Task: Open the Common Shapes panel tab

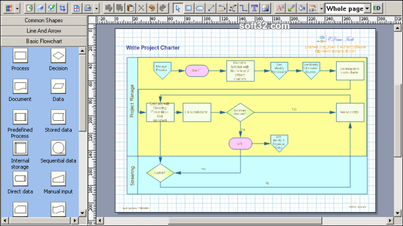Action: point(44,20)
